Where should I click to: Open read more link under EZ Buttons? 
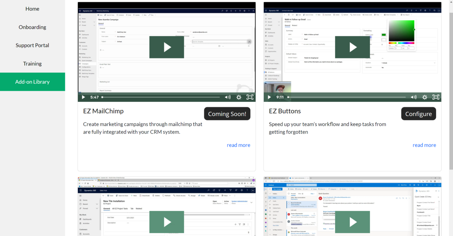point(424,145)
